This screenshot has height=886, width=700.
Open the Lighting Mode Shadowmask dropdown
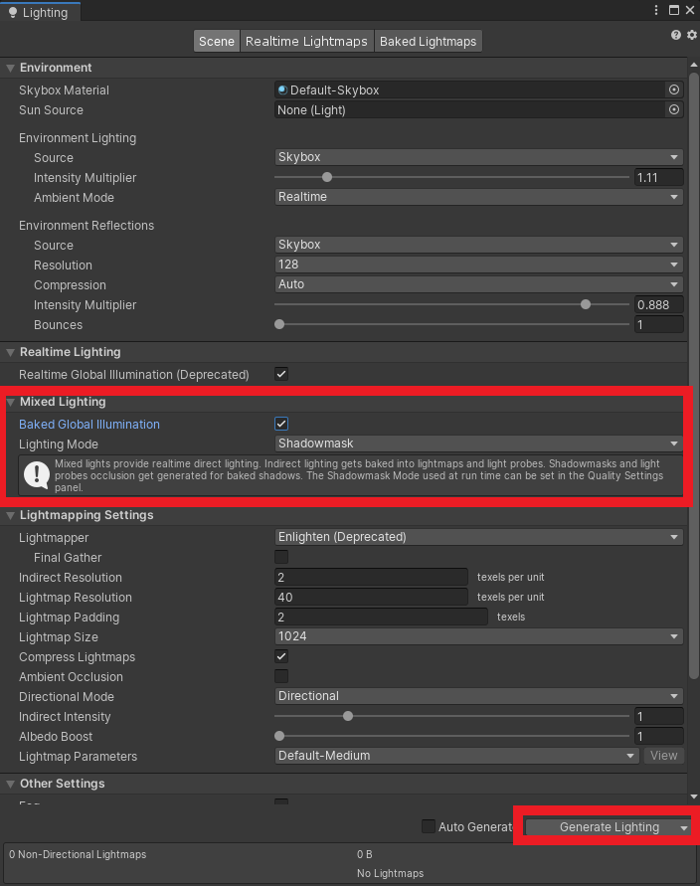478,443
